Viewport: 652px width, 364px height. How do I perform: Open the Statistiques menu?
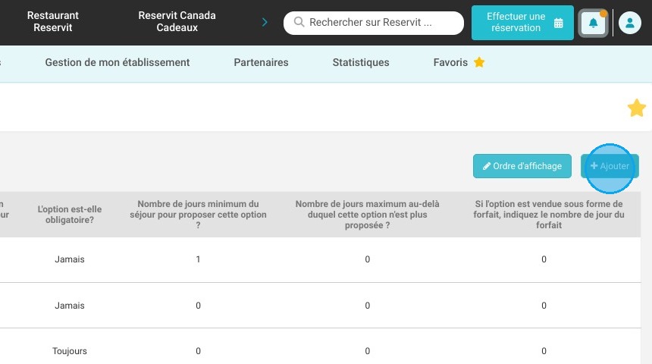coord(361,62)
